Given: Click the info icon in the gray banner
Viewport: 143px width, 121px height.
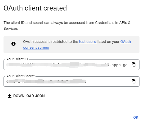Looking at the screenshot, I should (x=13, y=44).
